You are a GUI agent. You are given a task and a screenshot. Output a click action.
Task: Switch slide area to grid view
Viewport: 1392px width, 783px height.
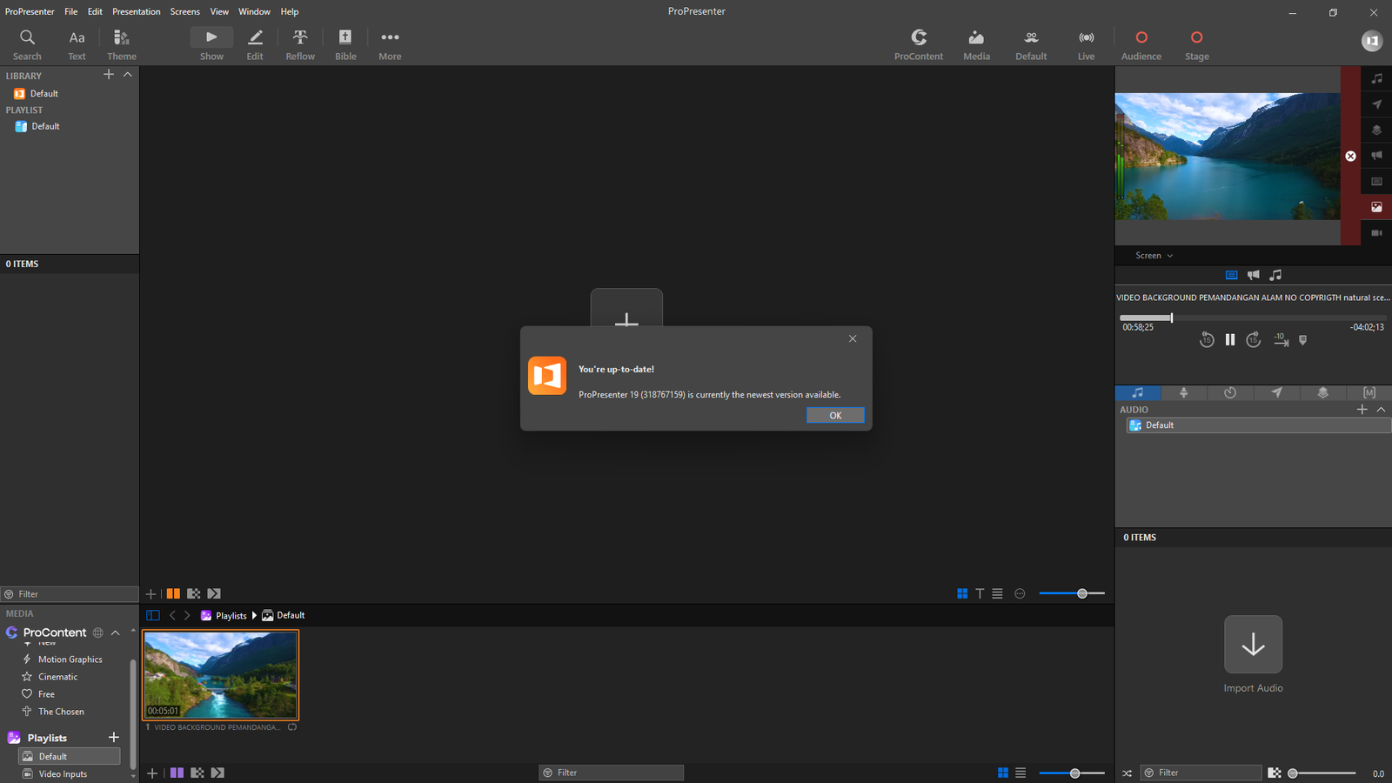962,593
